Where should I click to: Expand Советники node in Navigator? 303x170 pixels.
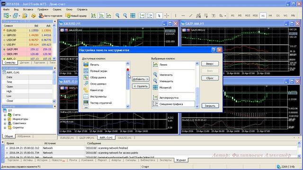click(5, 123)
